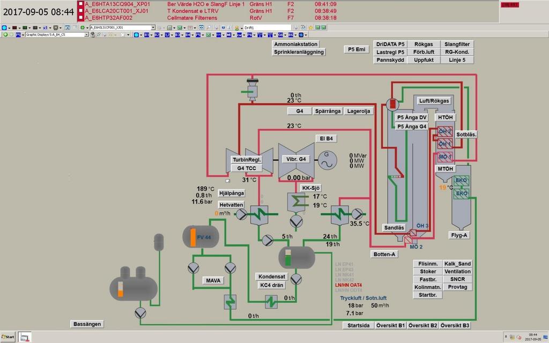
Task: Click the yellow star favorites icon
Action: (x=310, y=27)
